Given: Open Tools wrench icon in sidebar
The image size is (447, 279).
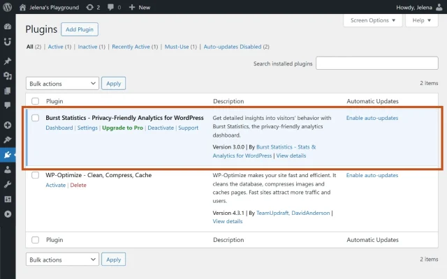Looking at the screenshot, I should [x=8, y=184].
